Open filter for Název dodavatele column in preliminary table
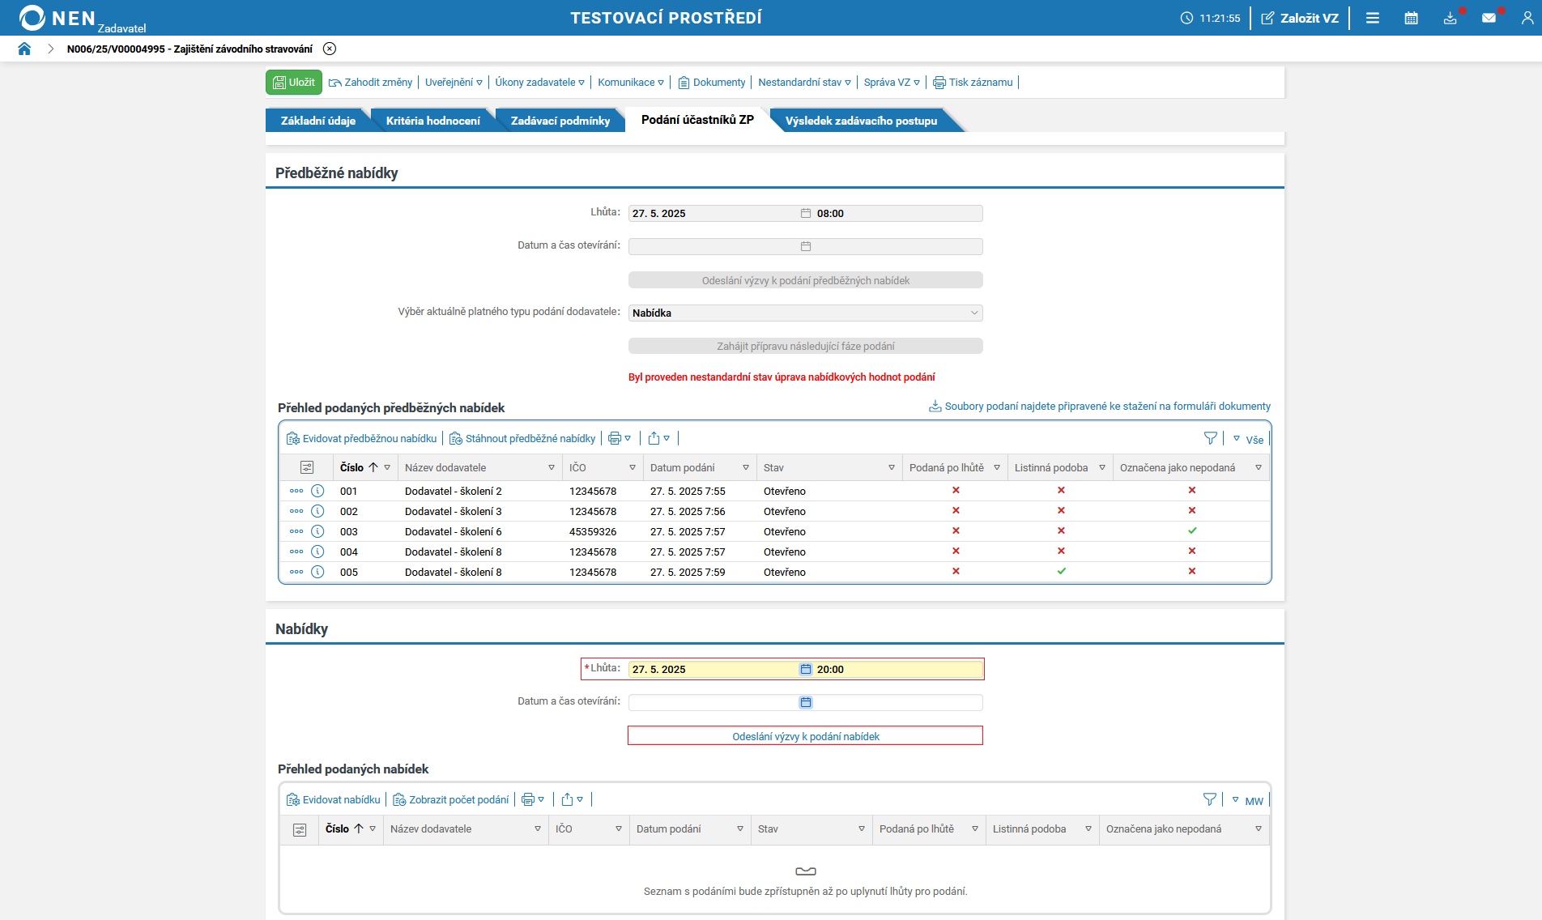 [x=552, y=468]
